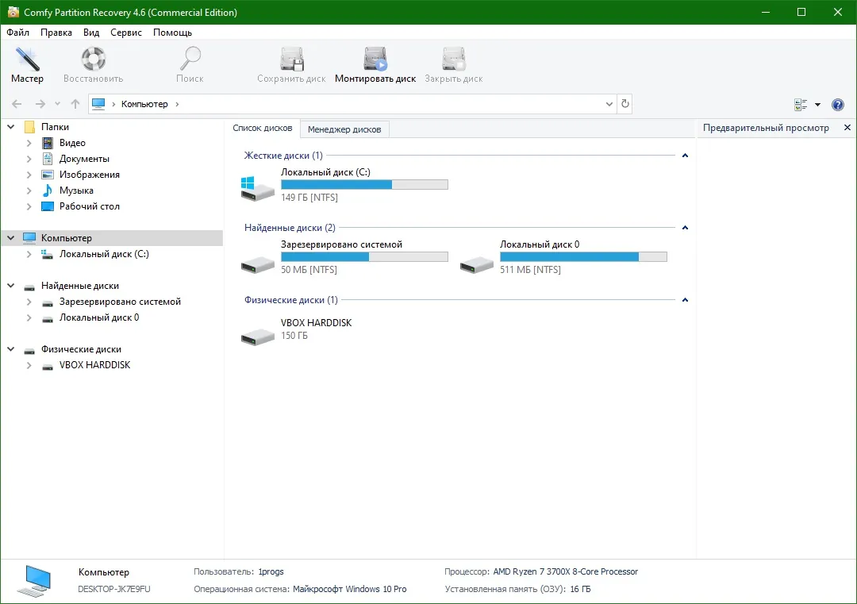Expand VBOX HARDDISK in the tree
This screenshot has height=604, width=857.
tap(29, 365)
